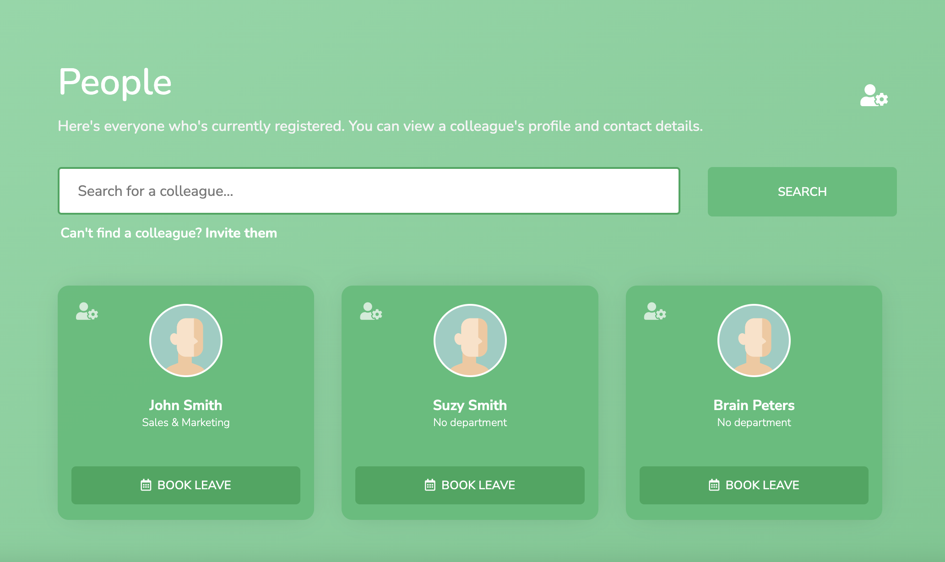
Task: Select John Smith's name to view his profile
Action: (185, 405)
